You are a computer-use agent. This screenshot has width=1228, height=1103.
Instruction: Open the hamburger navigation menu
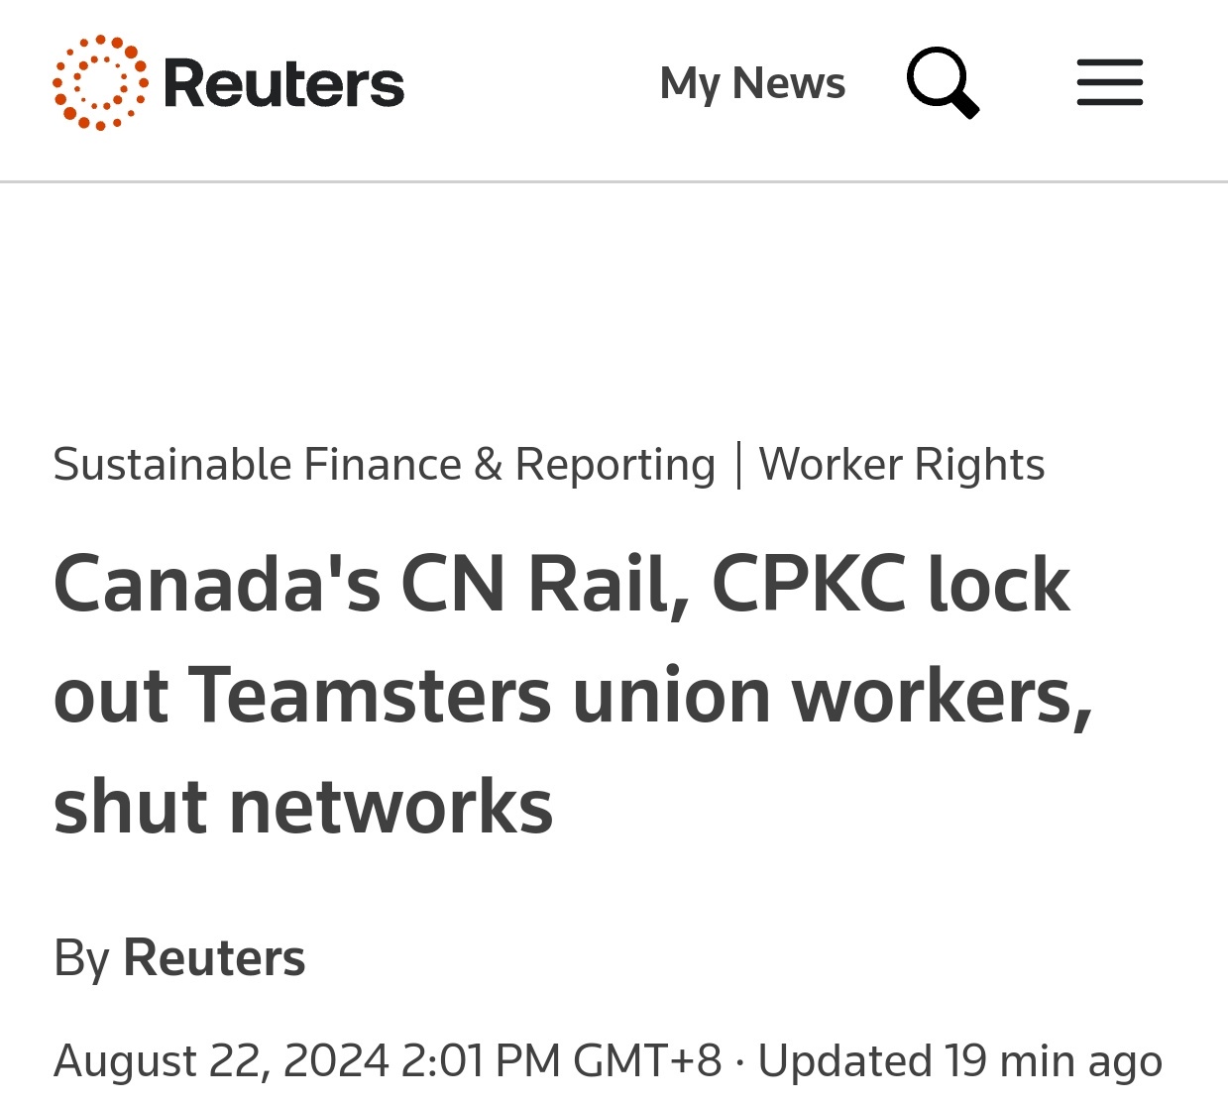[1109, 82]
